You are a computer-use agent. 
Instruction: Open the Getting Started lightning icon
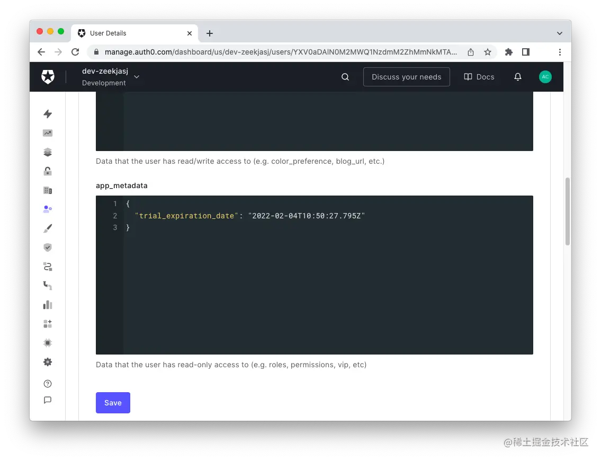[48, 114]
